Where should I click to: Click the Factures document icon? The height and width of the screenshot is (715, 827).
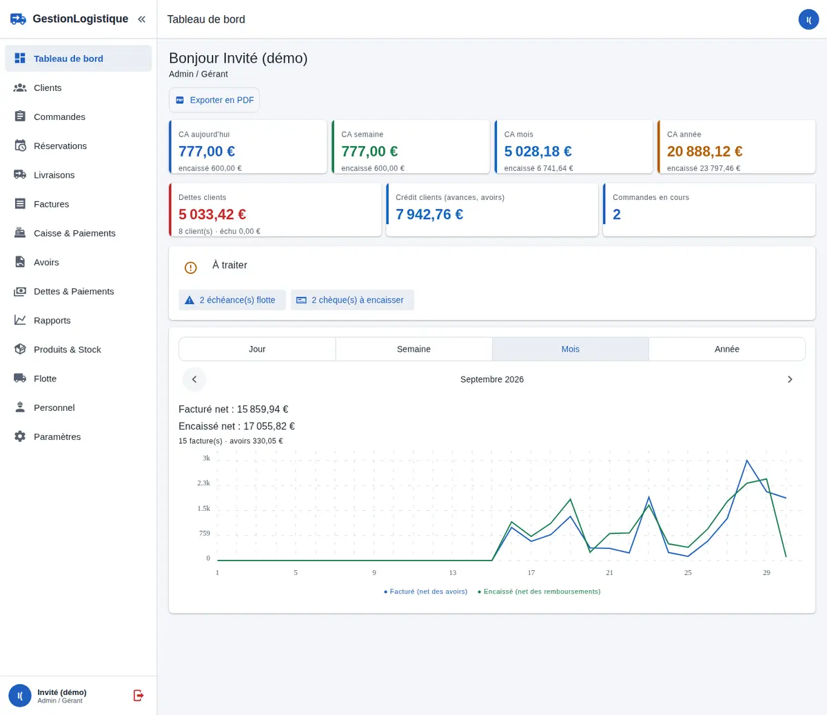point(20,204)
